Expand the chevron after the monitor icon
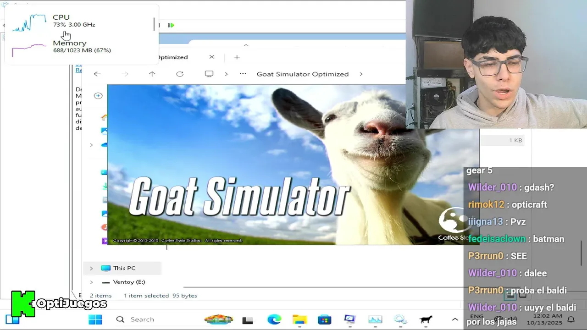Viewport: 587px width, 330px height. point(226,74)
